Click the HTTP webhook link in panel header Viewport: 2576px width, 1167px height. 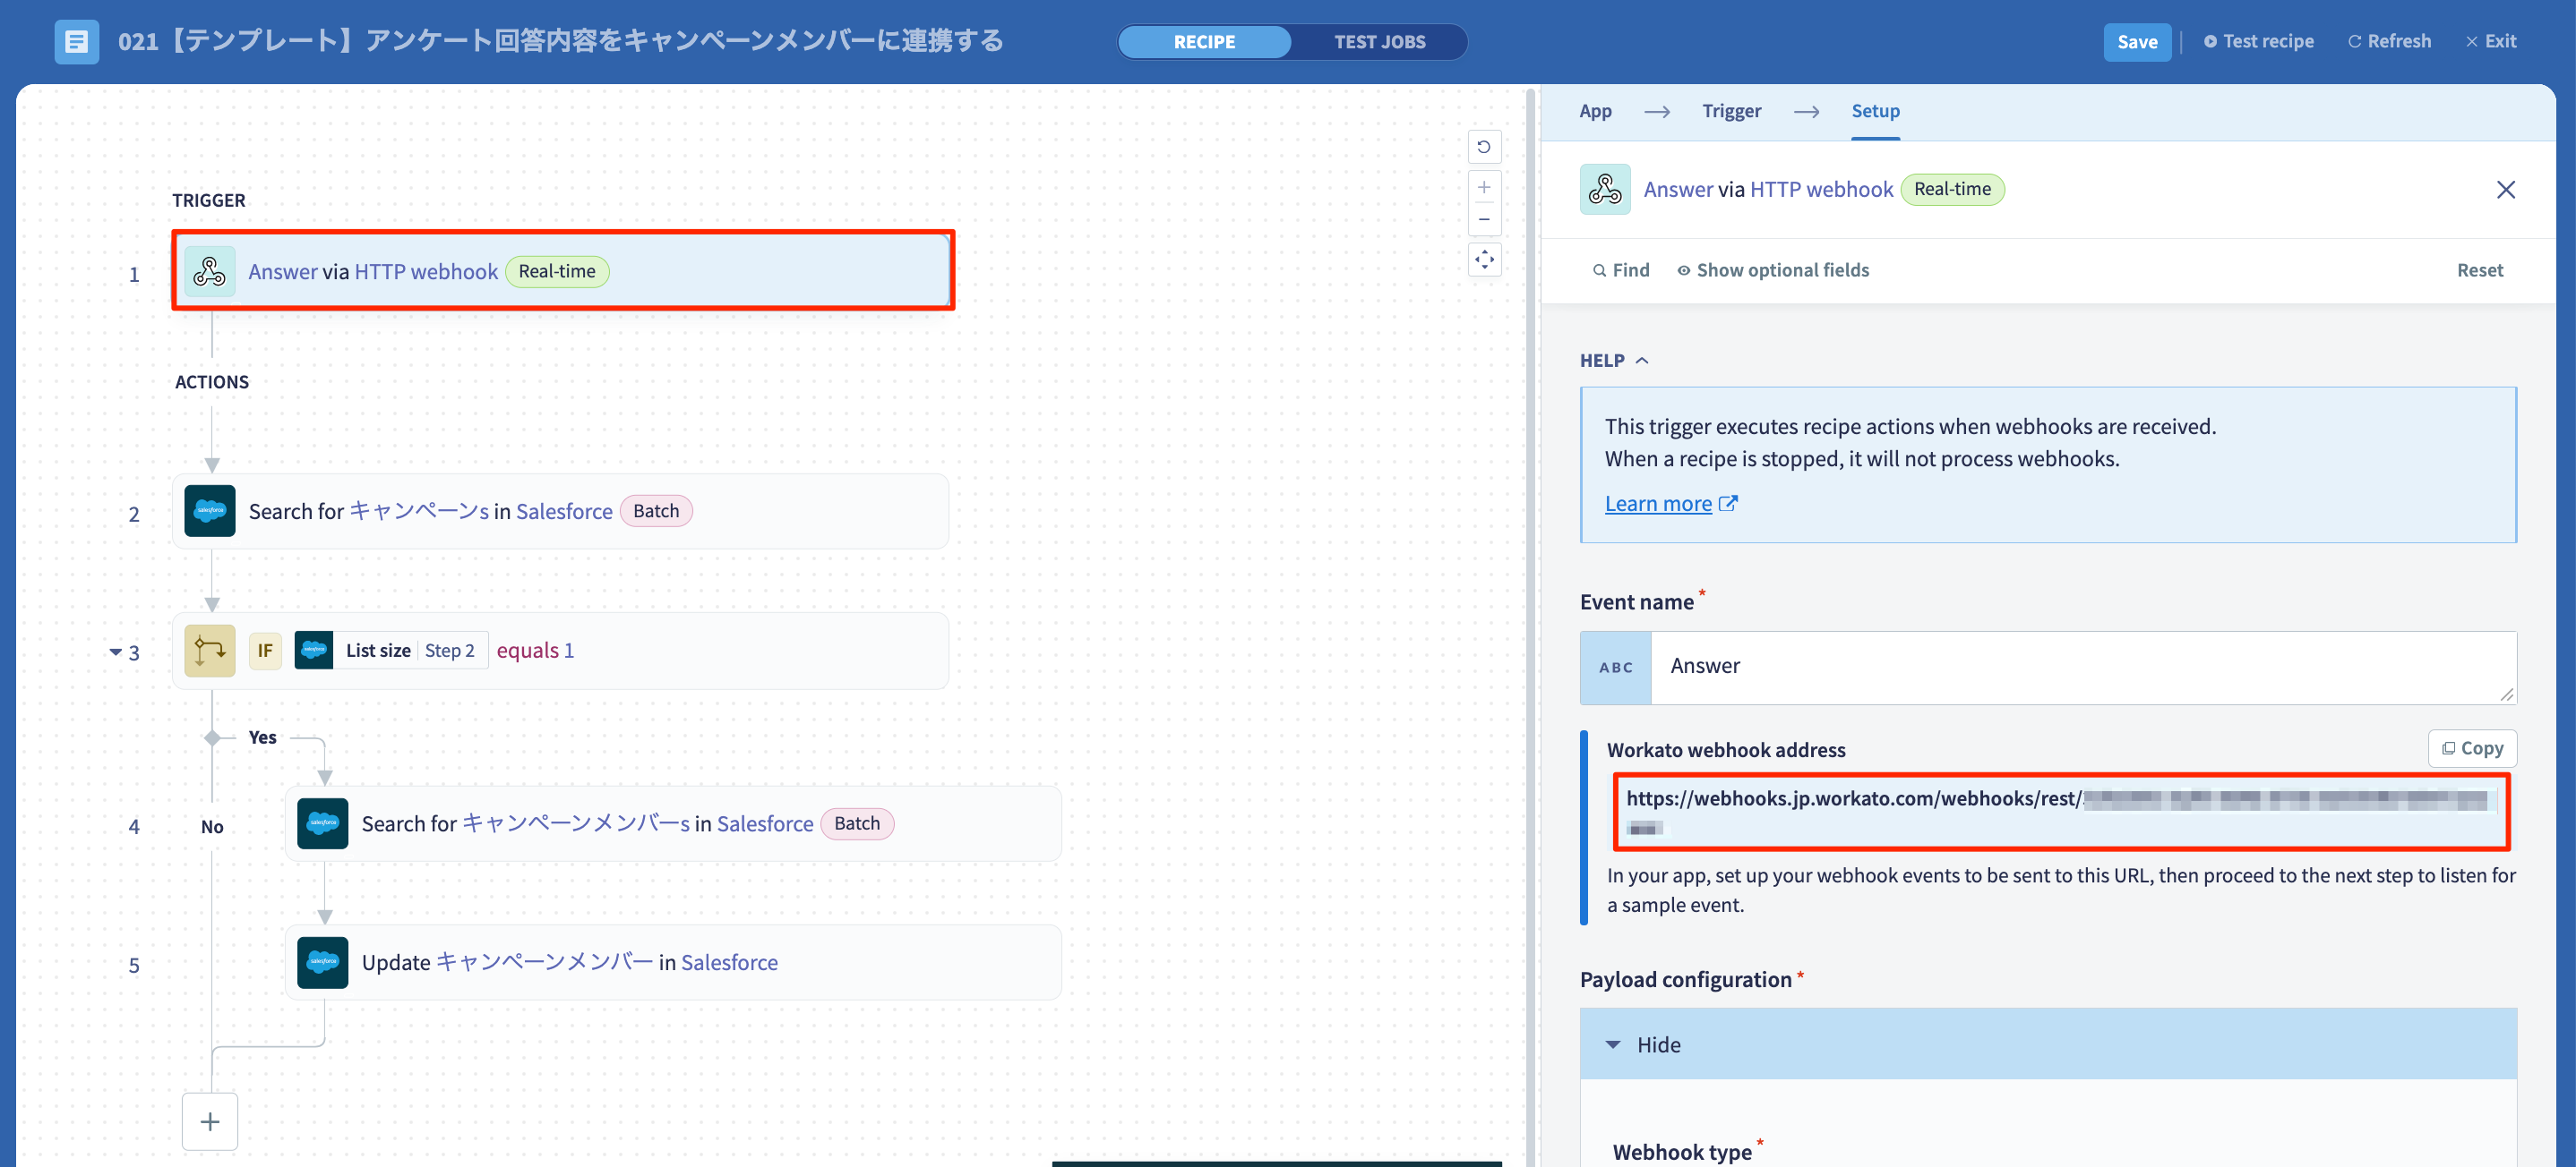(x=1821, y=189)
